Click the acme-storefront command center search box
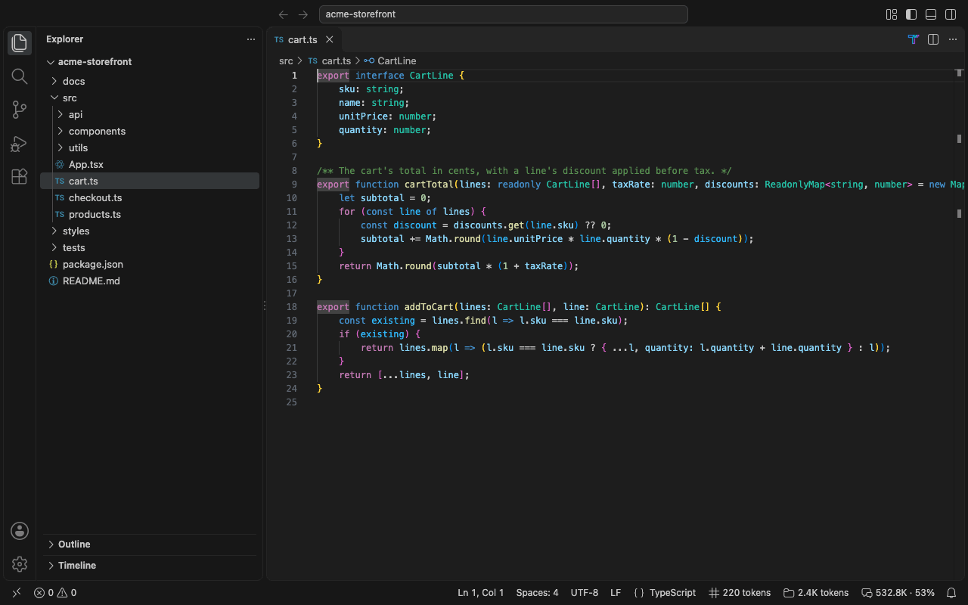The image size is (968, 605). coord(503,14)
